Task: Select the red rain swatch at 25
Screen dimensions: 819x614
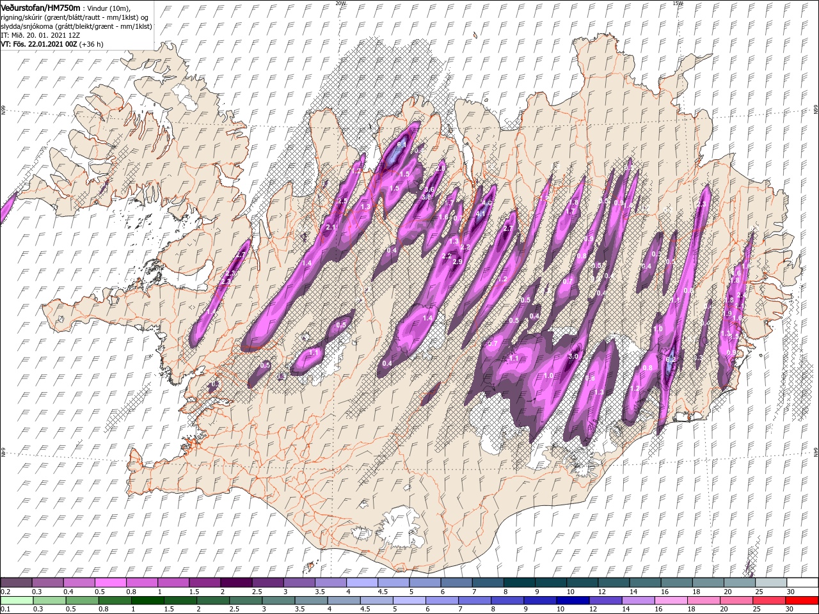Action: click(x=768, y=600)
